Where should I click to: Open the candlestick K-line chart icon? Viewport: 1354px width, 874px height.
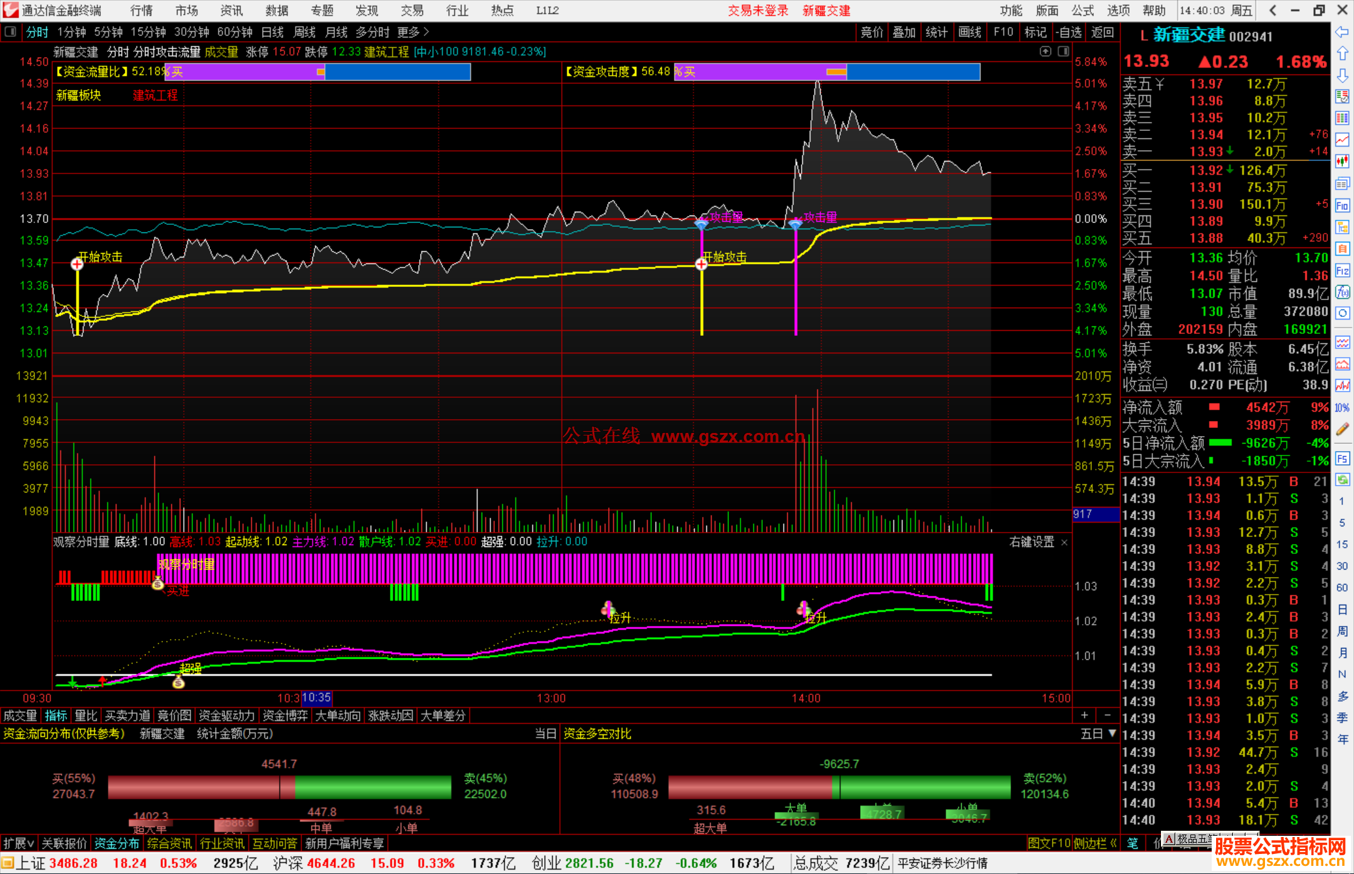1342,161
